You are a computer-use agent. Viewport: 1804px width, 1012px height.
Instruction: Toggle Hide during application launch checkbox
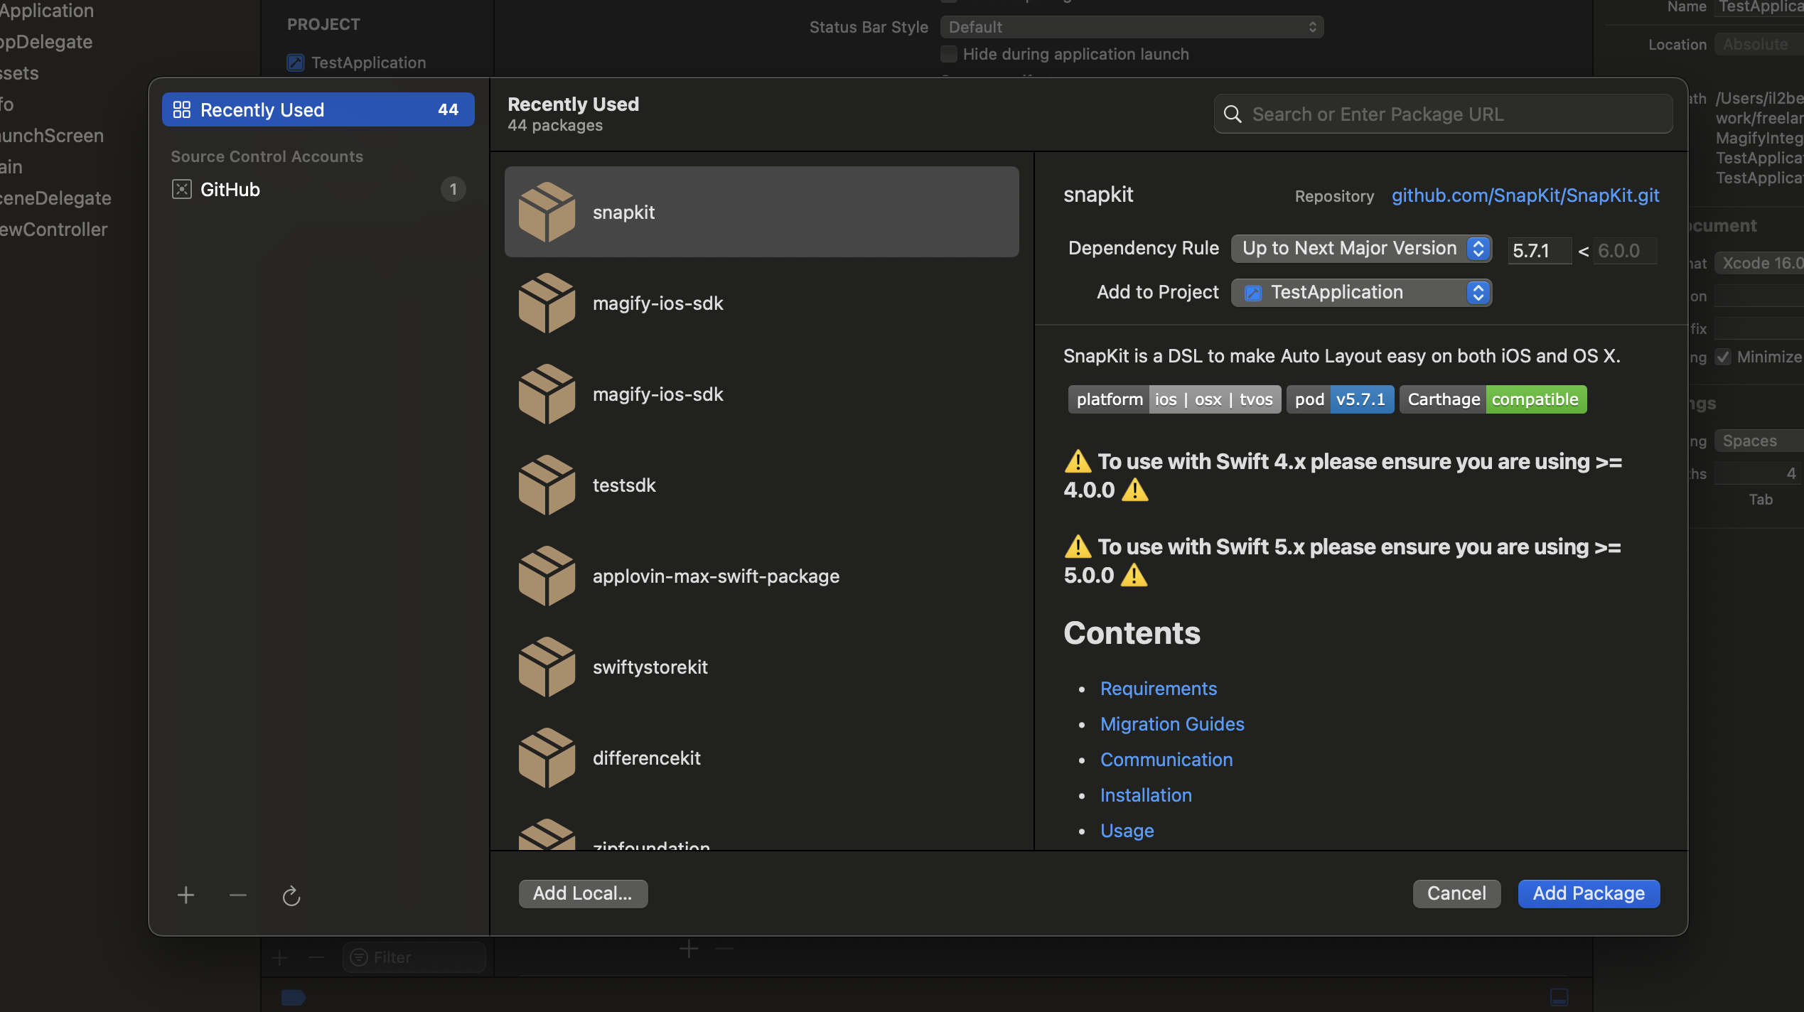coord(949,54)
